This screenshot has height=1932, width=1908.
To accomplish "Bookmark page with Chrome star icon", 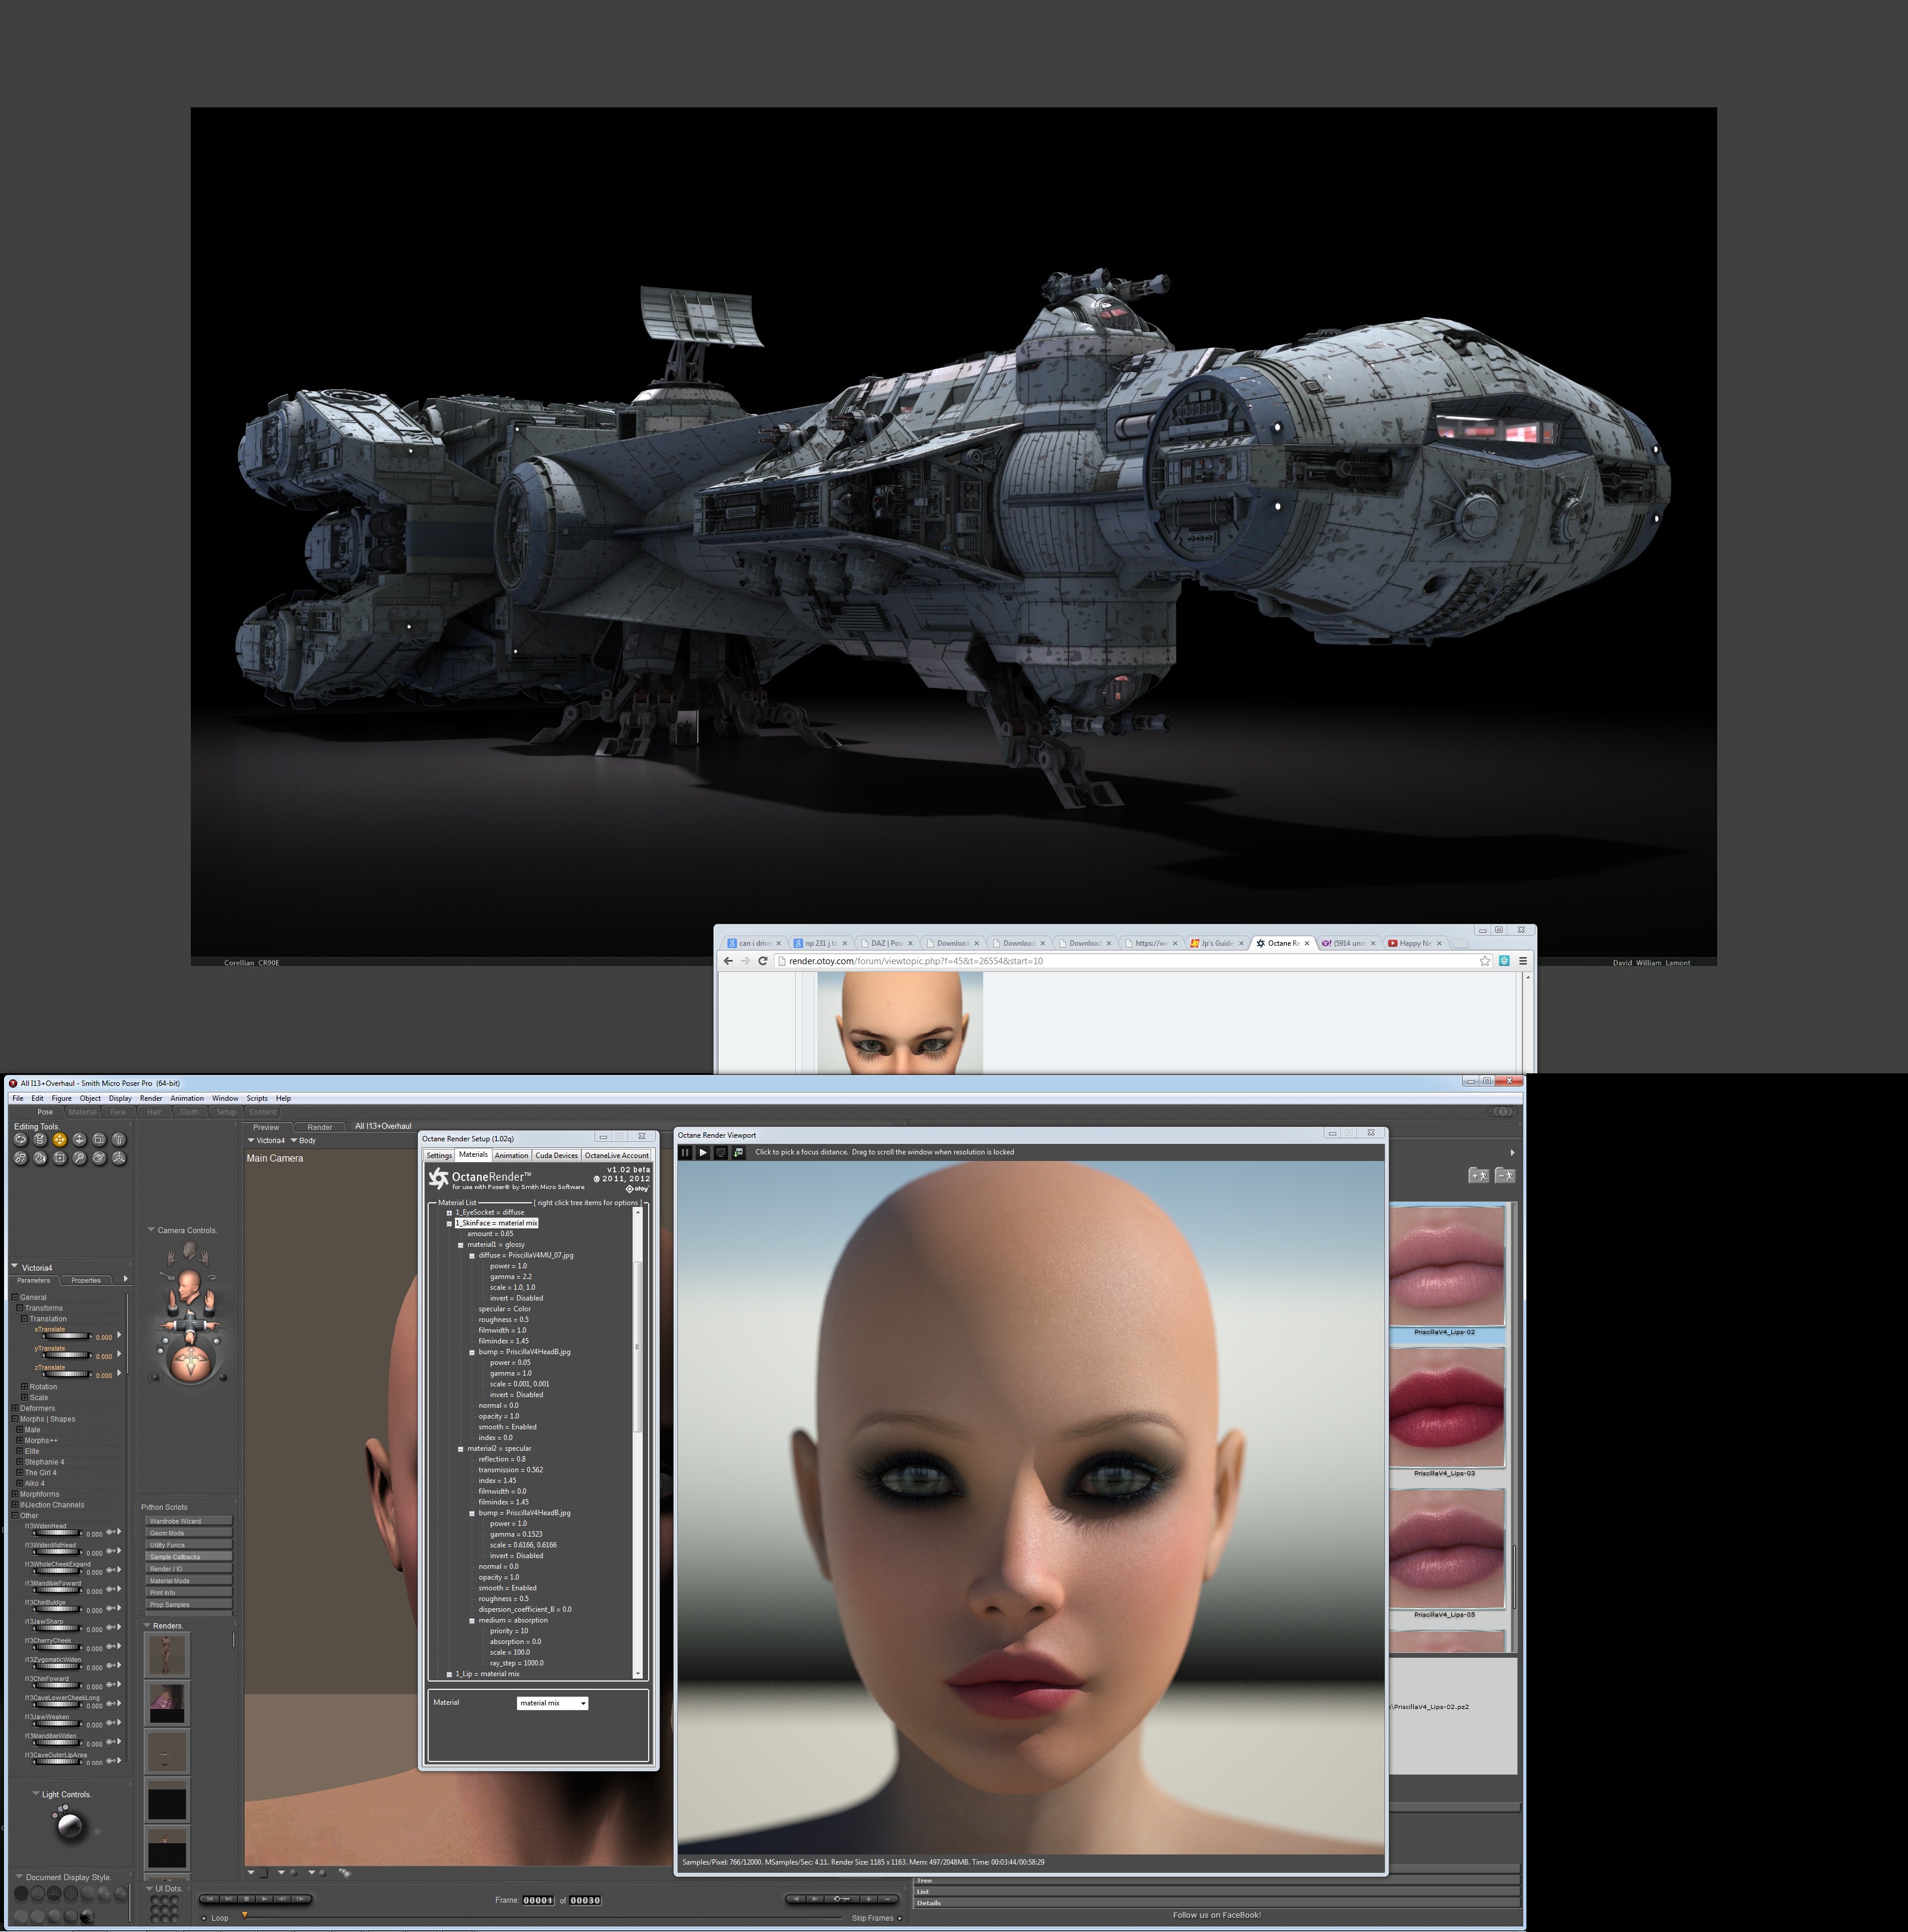I will tap(1485, 961).
